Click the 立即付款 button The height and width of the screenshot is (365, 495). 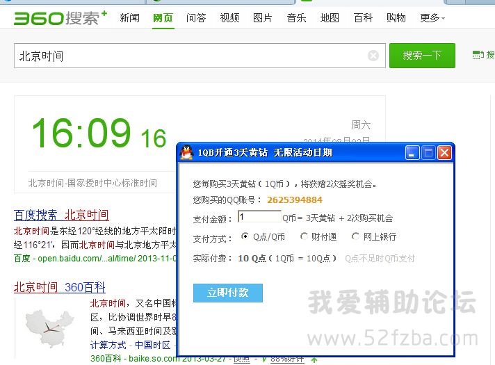tap(227, 293)
